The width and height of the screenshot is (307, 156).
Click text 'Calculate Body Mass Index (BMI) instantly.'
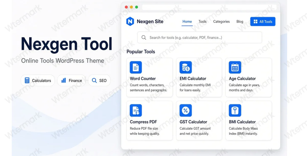(243, 131)
